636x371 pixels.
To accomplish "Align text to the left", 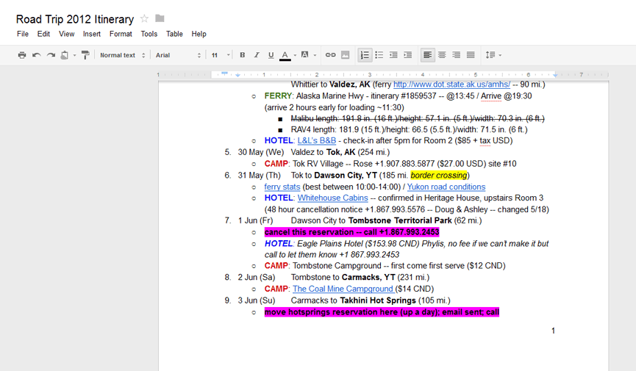I will 427,55.
